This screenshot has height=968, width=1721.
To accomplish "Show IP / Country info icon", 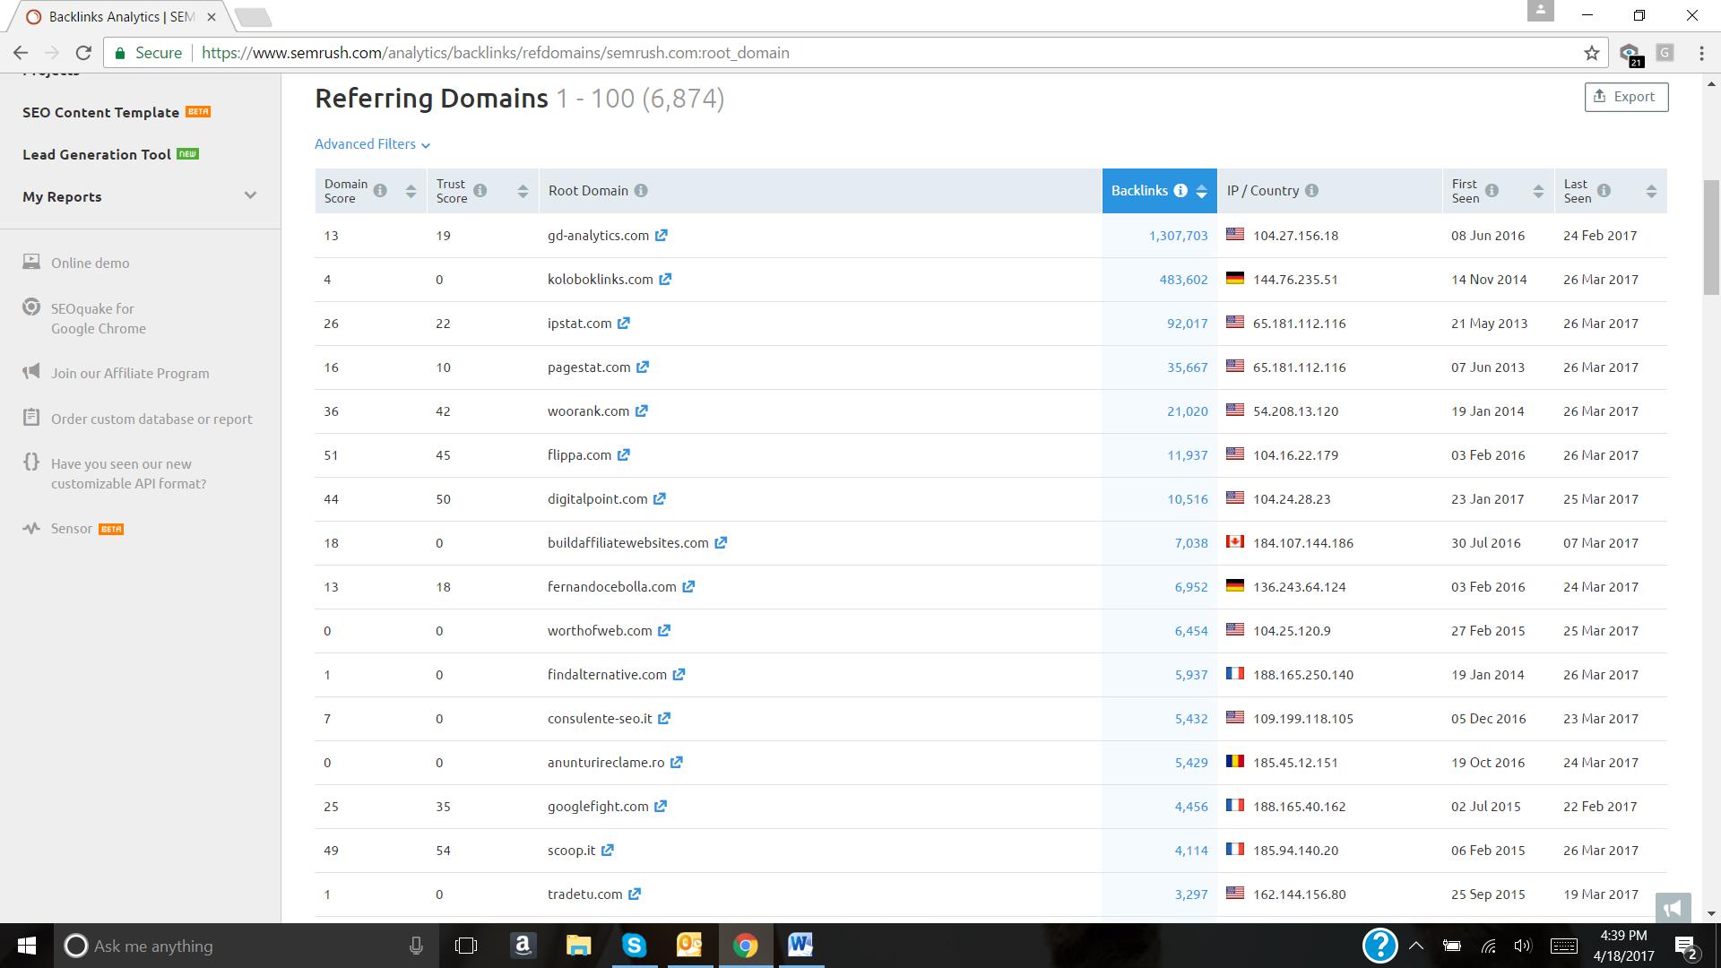I will [1311, 190].
